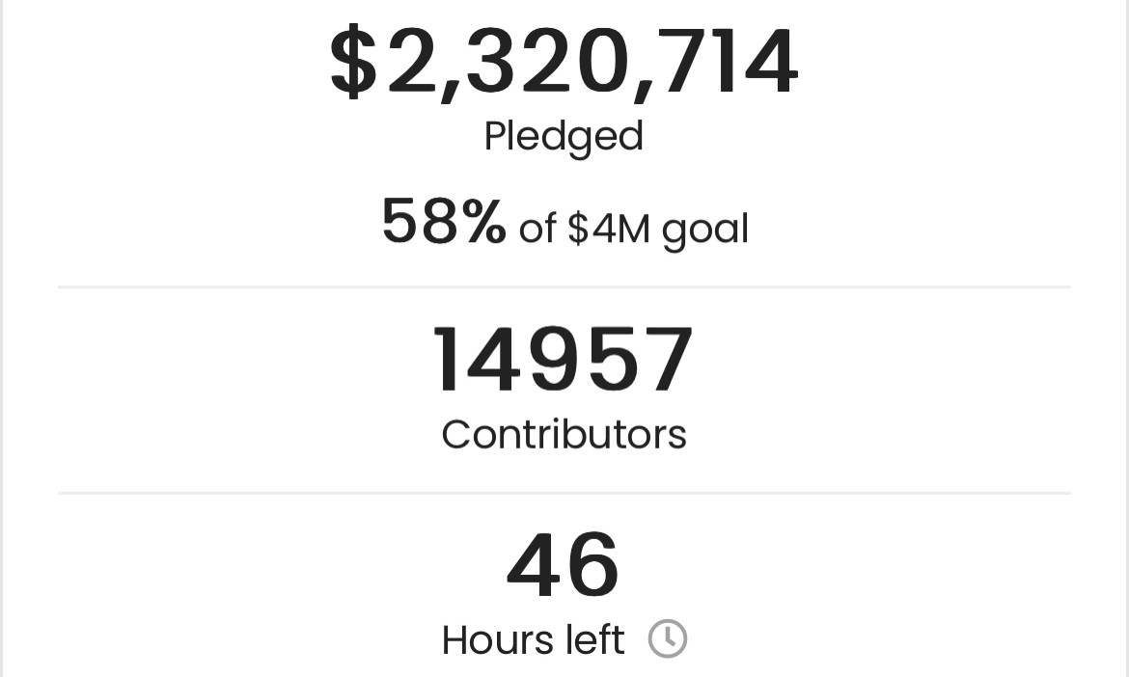Click the 14957 contributors count
Image resolution: width=1129 pixels, height=677 pixels.
pos(564,362)
